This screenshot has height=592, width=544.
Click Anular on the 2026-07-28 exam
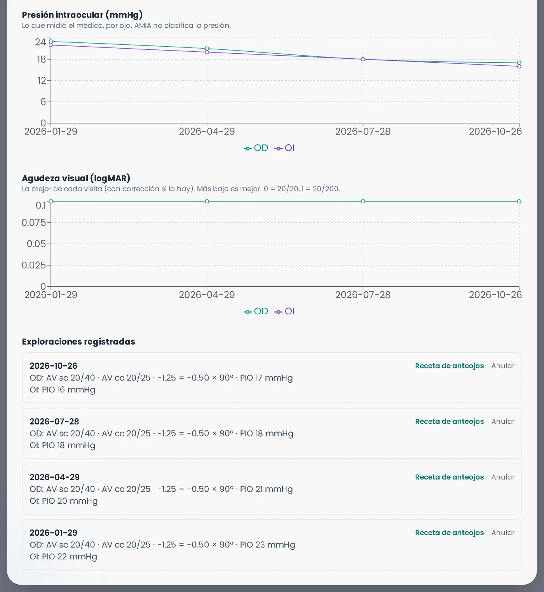[x=503, y=422]
